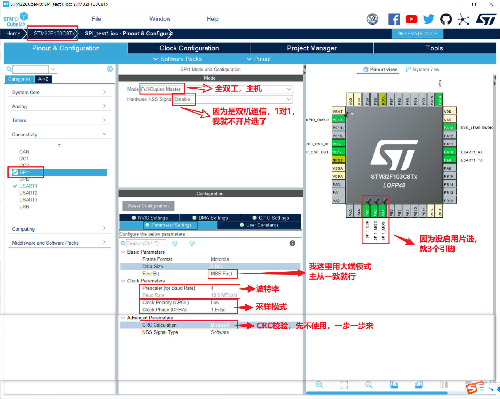
Task: Expand the Computing category
Action: tap(59, 229)
